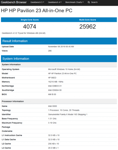Click the Processor Information subheader row
This screenshot has height=150, width=118.
[59, 101]
